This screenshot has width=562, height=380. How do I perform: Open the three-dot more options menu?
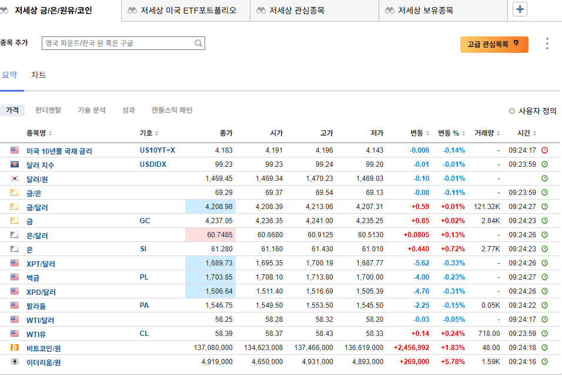(547, 44)
